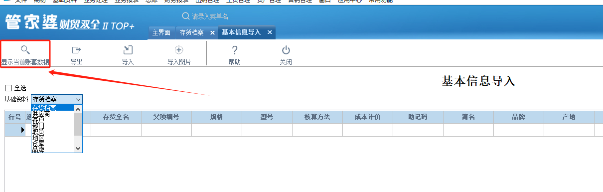The height and width of the screenshot is (192, 603).
Task: Choose 客户 in the dropdown list
Action: 52,120
